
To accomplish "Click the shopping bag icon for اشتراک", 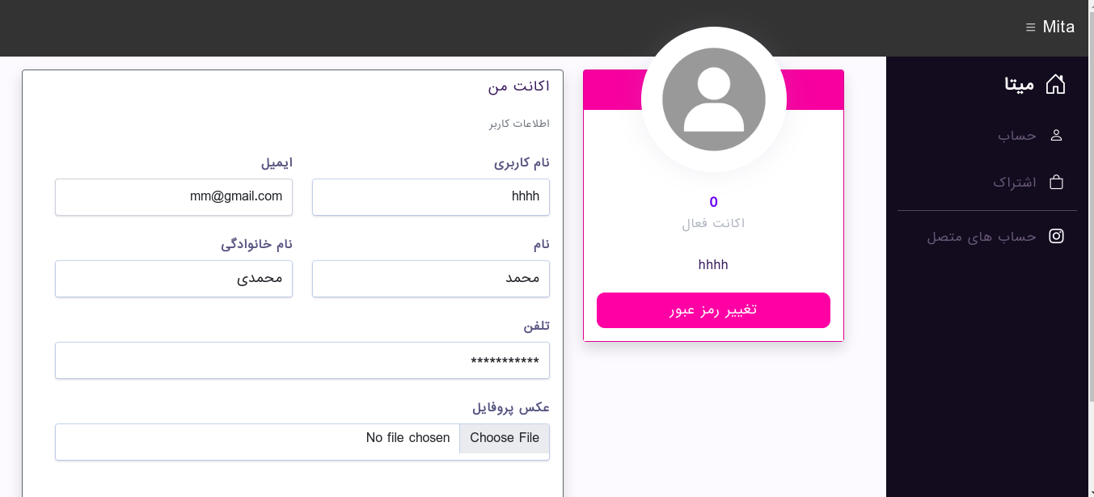I will [1056, 182].
